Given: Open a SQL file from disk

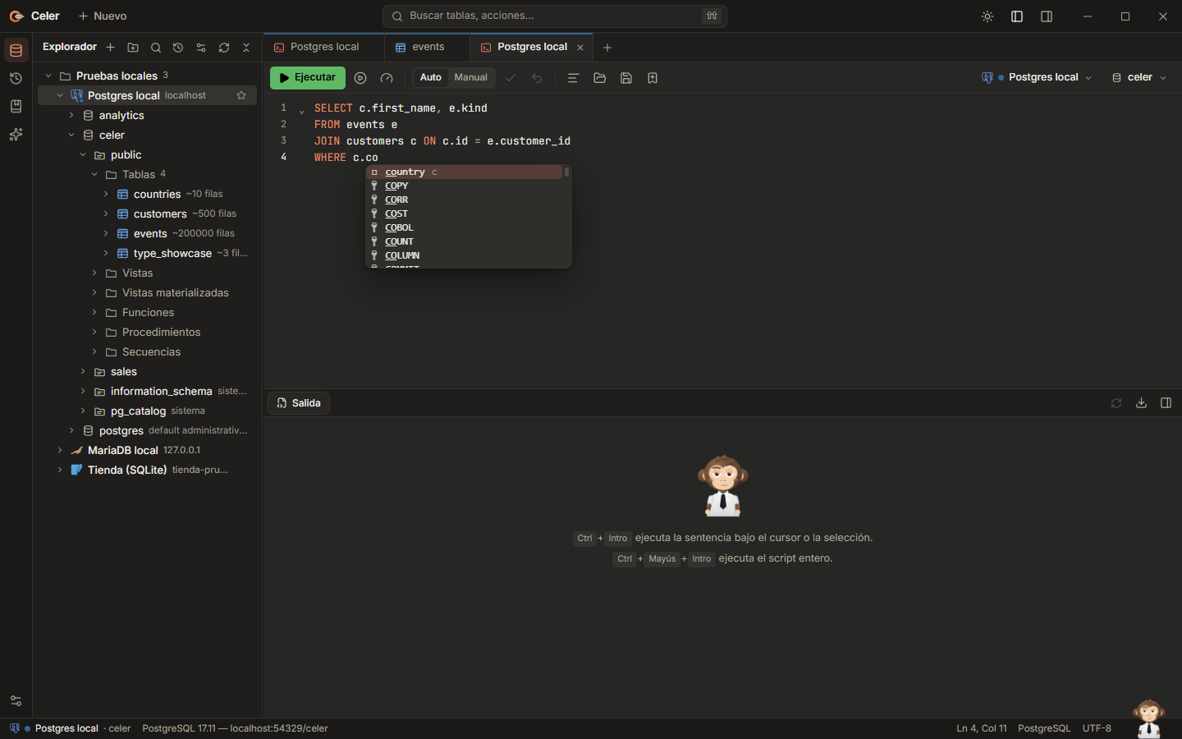Looking at the screenshot, I should coord(600,78).
